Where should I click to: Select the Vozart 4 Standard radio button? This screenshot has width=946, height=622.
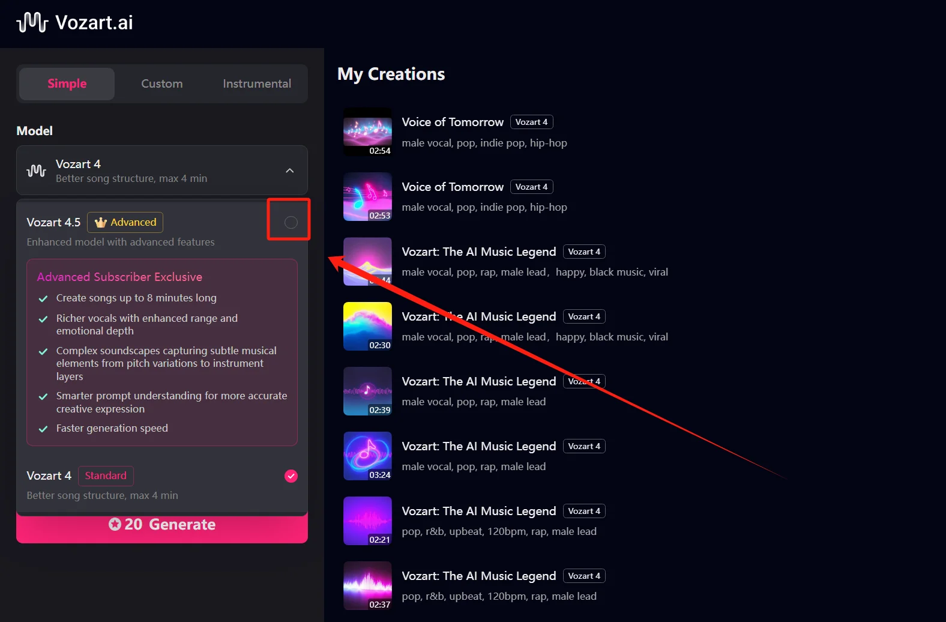click(x=291, y=476)
